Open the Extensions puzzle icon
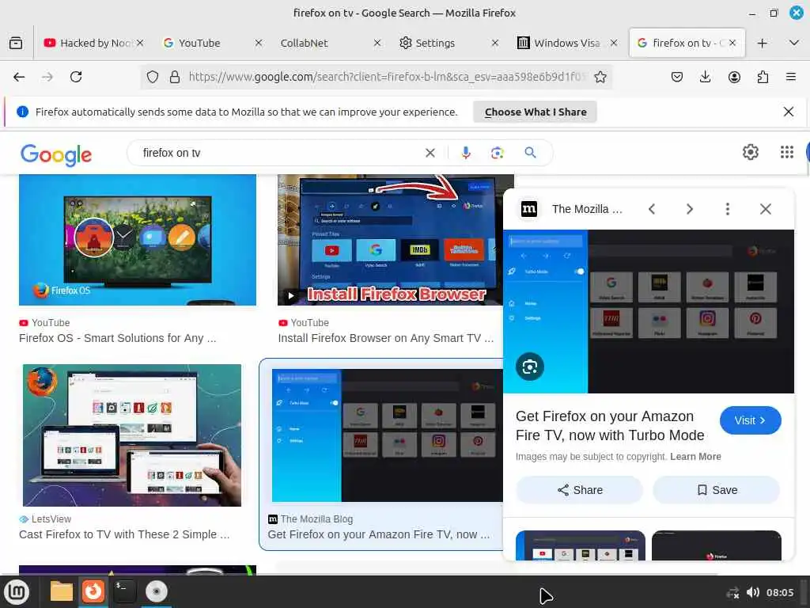Screen dimensions: 810x608 coord(763,77)
